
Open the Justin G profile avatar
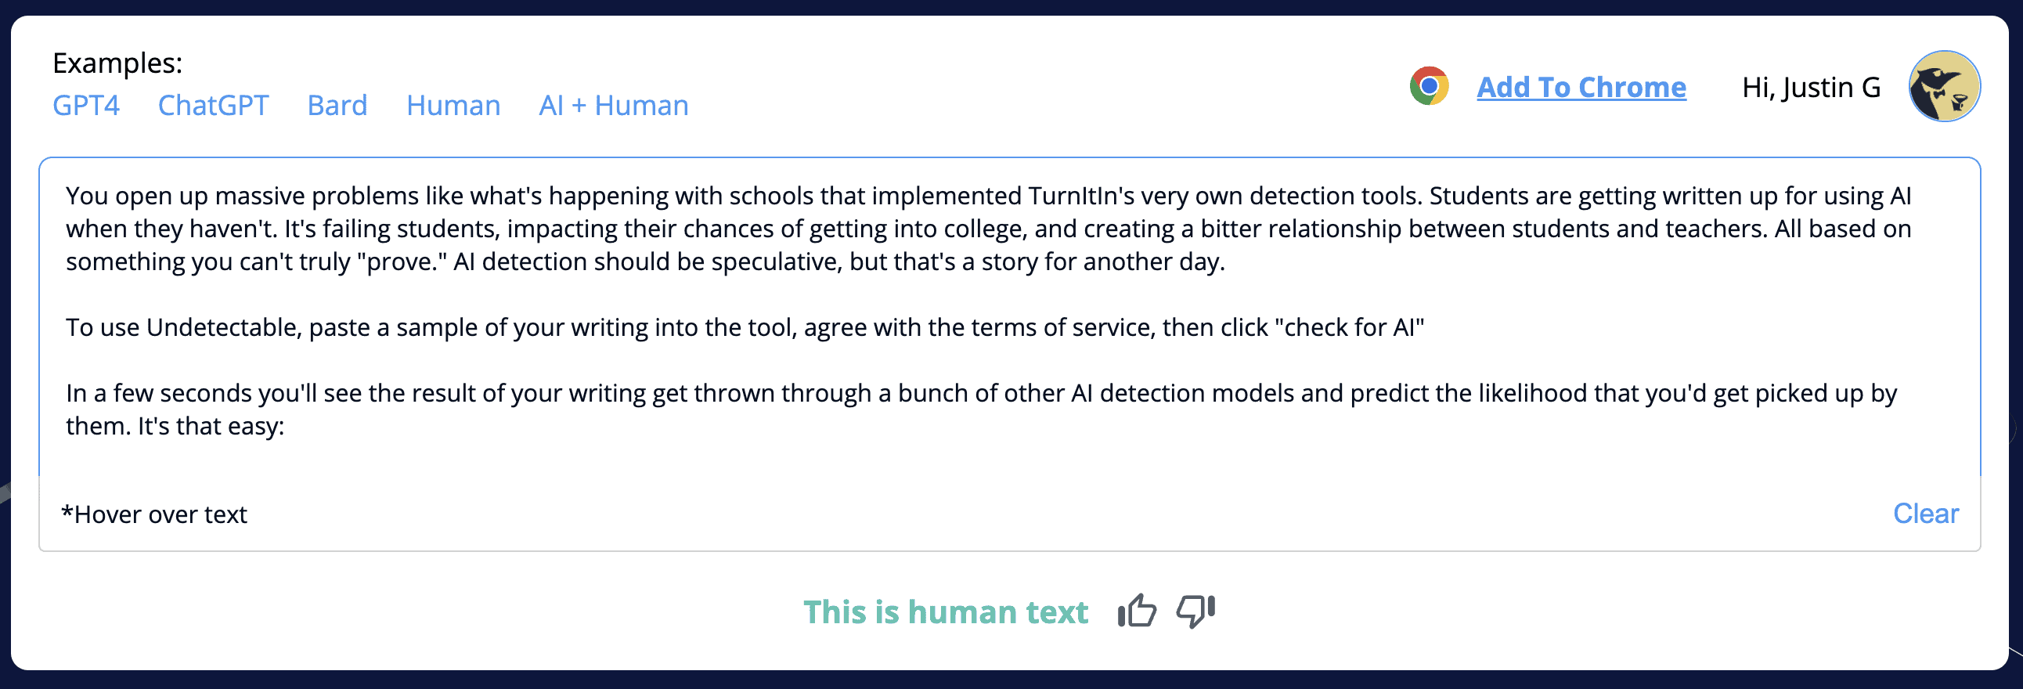[1944, 86]
